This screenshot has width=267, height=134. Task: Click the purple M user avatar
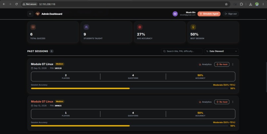click(x=175, y=14)
